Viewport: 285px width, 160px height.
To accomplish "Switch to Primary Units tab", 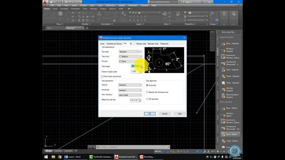I will pos(141,44).
